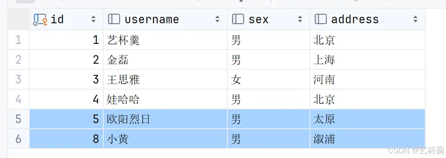Select the address column header

368,19
